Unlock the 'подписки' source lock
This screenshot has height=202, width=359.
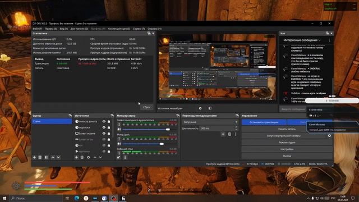point(109,127)
